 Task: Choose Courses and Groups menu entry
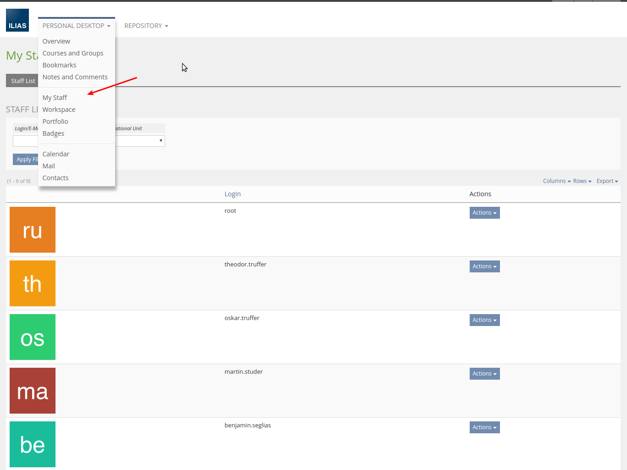click(73, 53)
